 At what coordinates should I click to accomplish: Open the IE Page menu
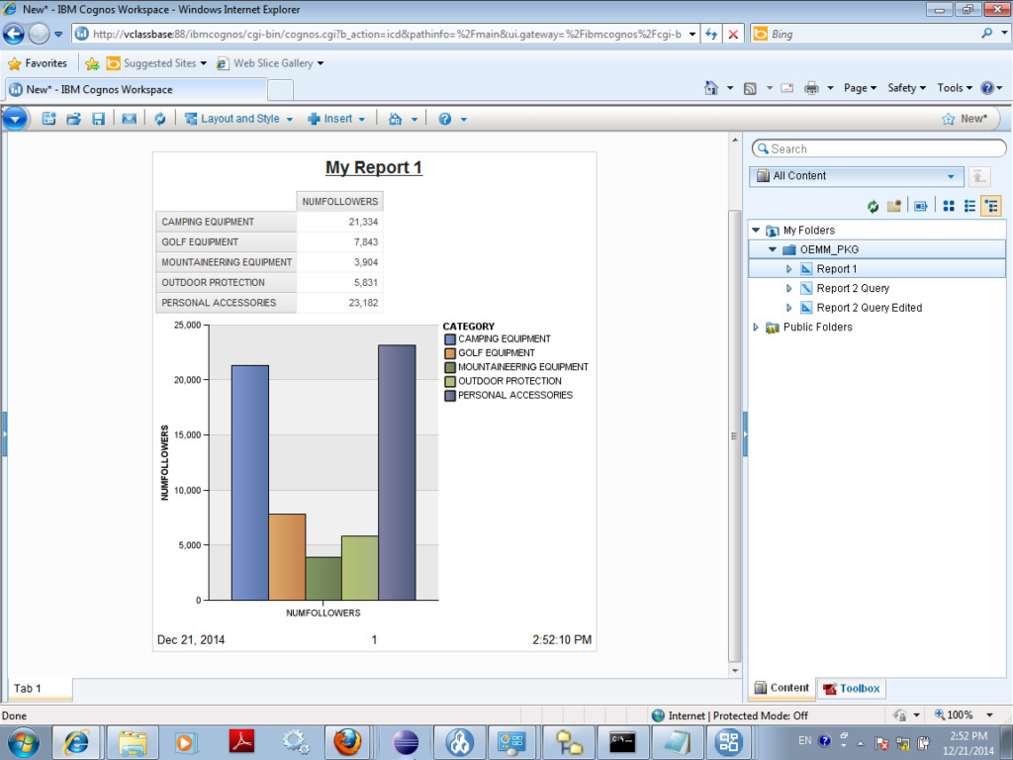coord(860,88)
